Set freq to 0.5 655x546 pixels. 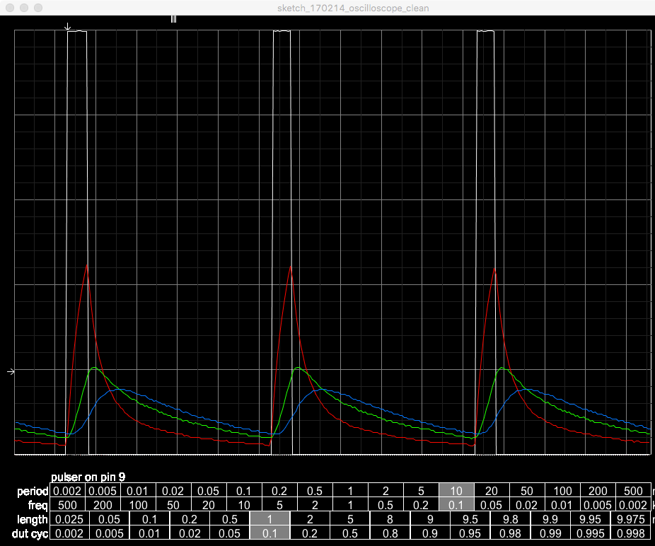click(x=386, y=505)
